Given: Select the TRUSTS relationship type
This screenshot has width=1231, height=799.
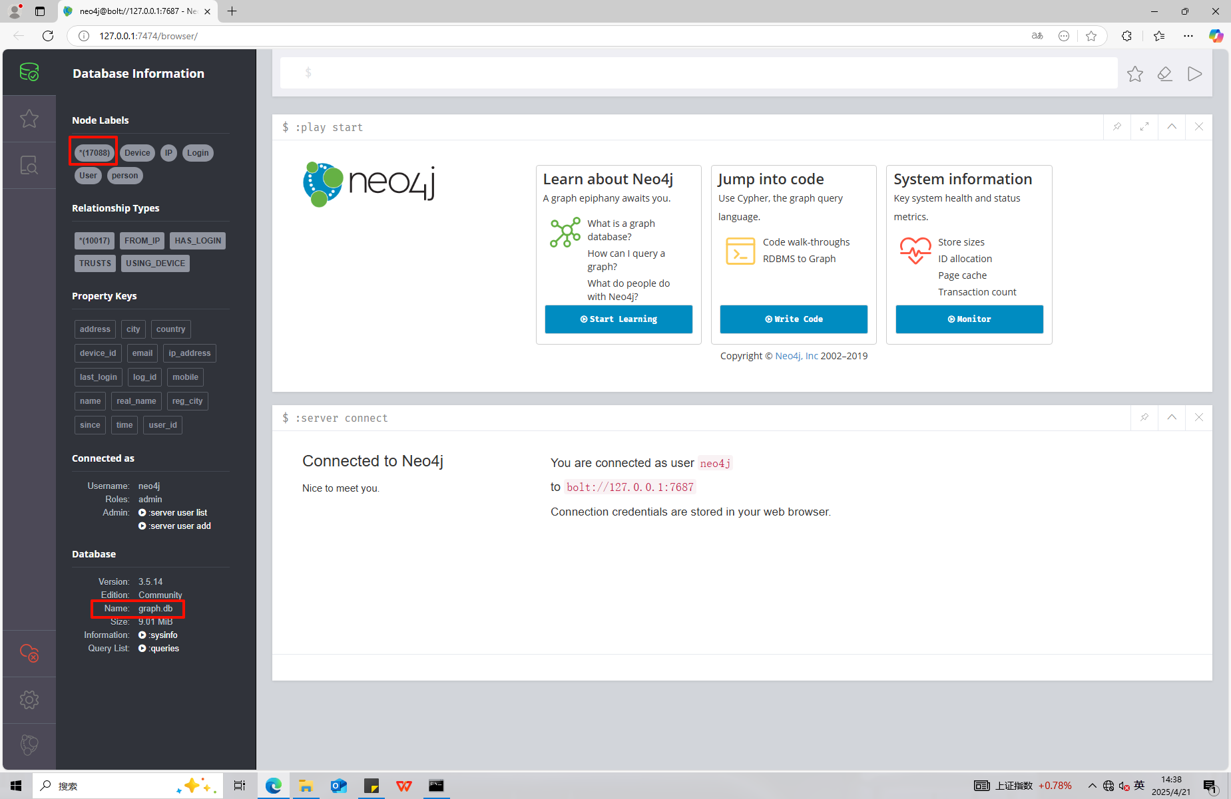Looking at the screenshot, I should coord(95,263).
